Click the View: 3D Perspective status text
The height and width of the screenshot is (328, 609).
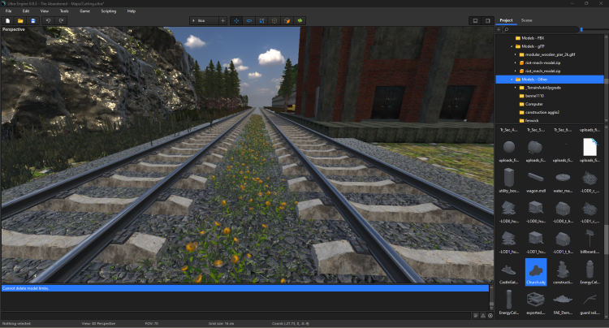[x=98, y=323]
